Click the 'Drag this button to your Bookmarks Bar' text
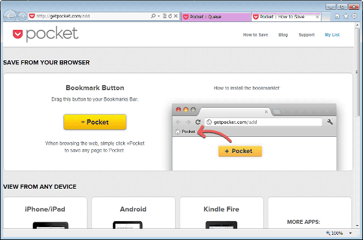This screenshot has height=240, width=363. [x=95, y=99]
